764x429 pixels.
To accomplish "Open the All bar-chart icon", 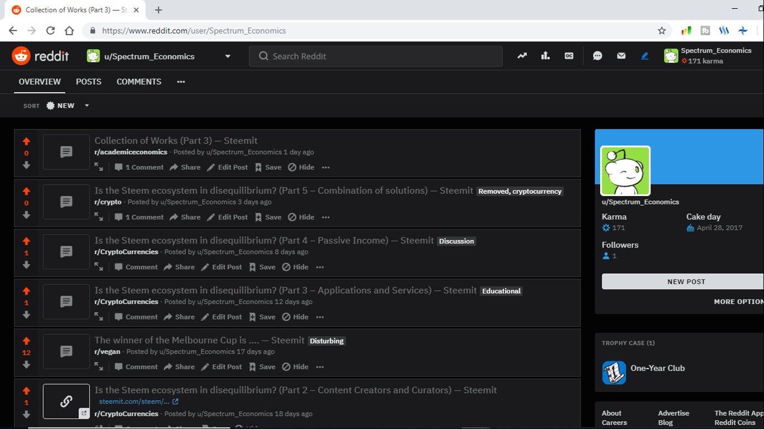I will pos(545,56).
